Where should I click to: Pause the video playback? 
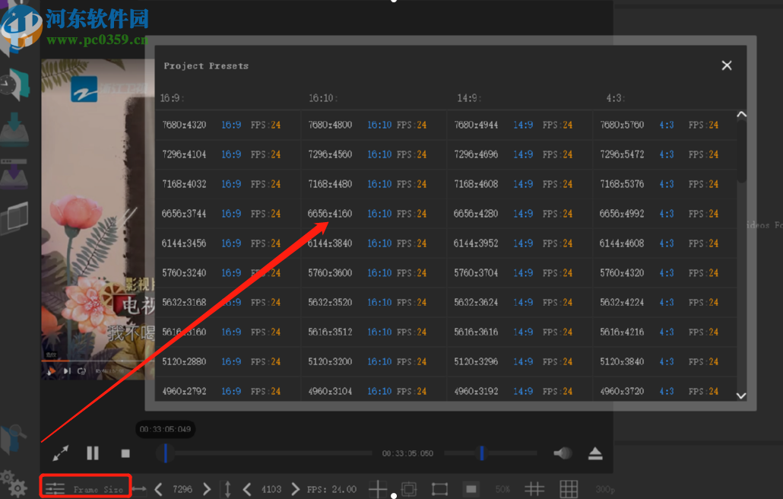point(93,453)
